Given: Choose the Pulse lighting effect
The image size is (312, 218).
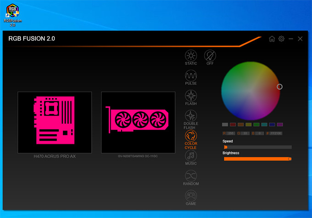Looking at the screenshot, I should (191, 77).
